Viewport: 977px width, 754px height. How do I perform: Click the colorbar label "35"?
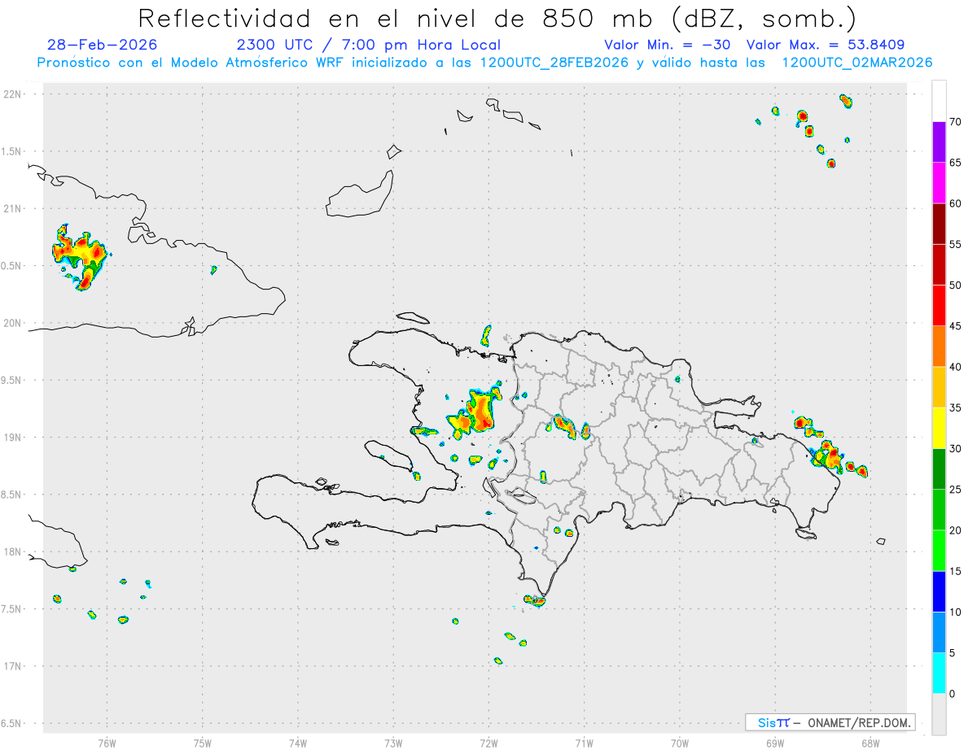[x=956, y=408]
